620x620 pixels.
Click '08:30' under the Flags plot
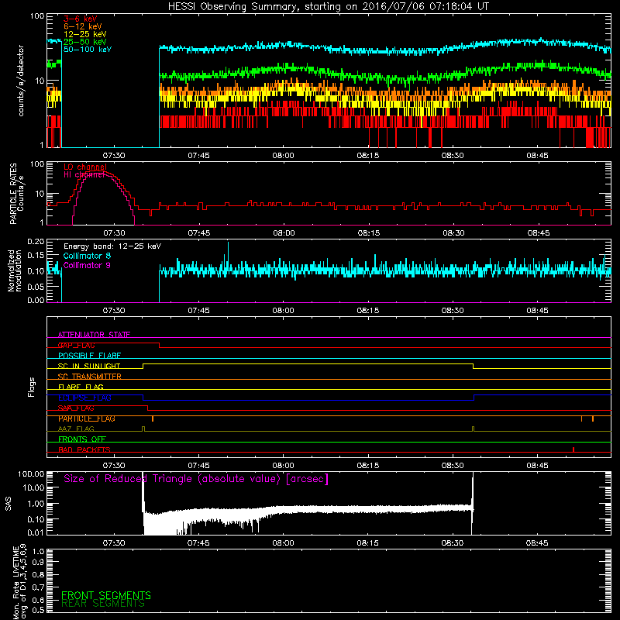[x=453, y=466]
